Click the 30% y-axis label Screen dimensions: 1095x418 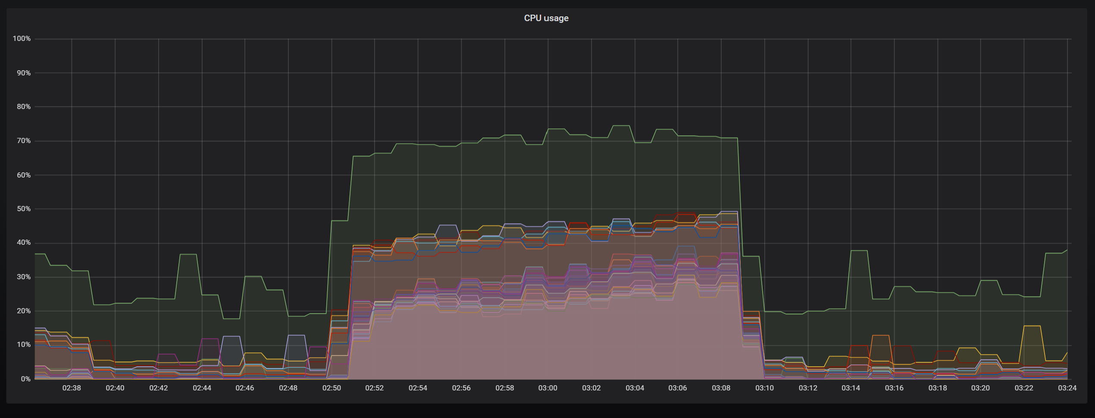click(24, 277)
